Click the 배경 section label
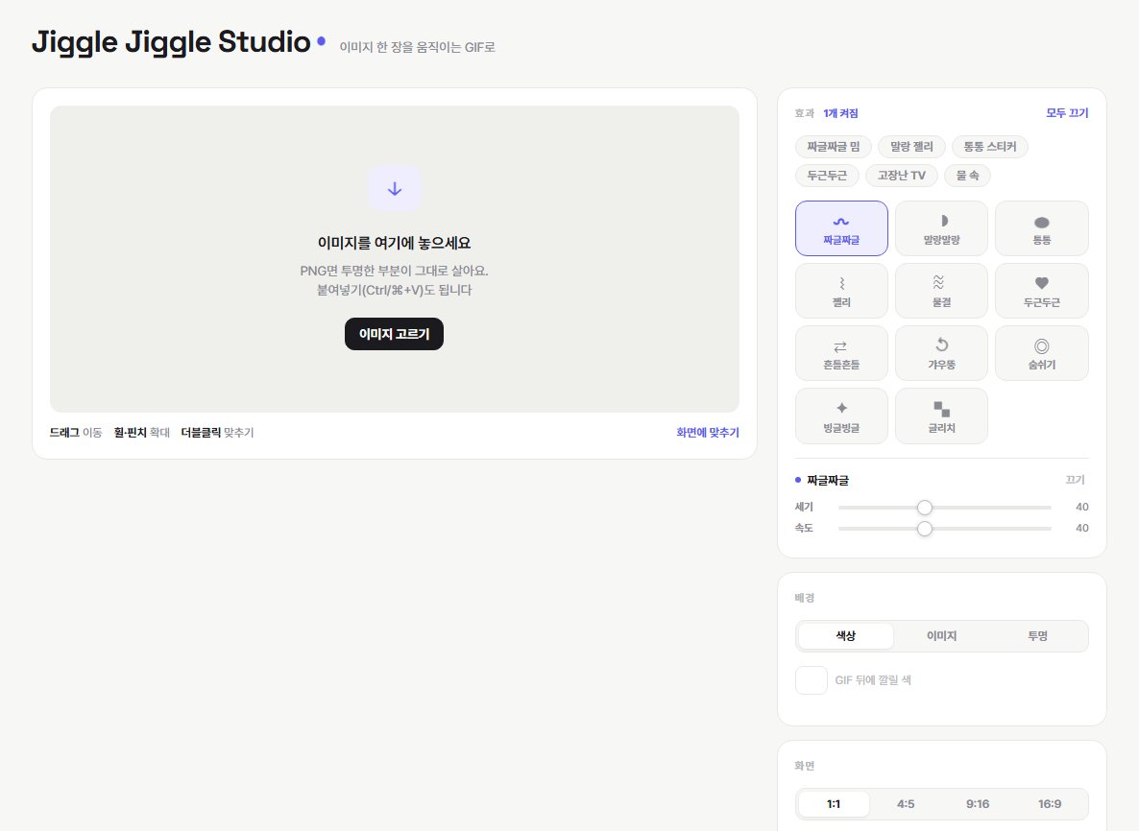The height and width of the screenshot is (831, 1139). pos(804,598)
